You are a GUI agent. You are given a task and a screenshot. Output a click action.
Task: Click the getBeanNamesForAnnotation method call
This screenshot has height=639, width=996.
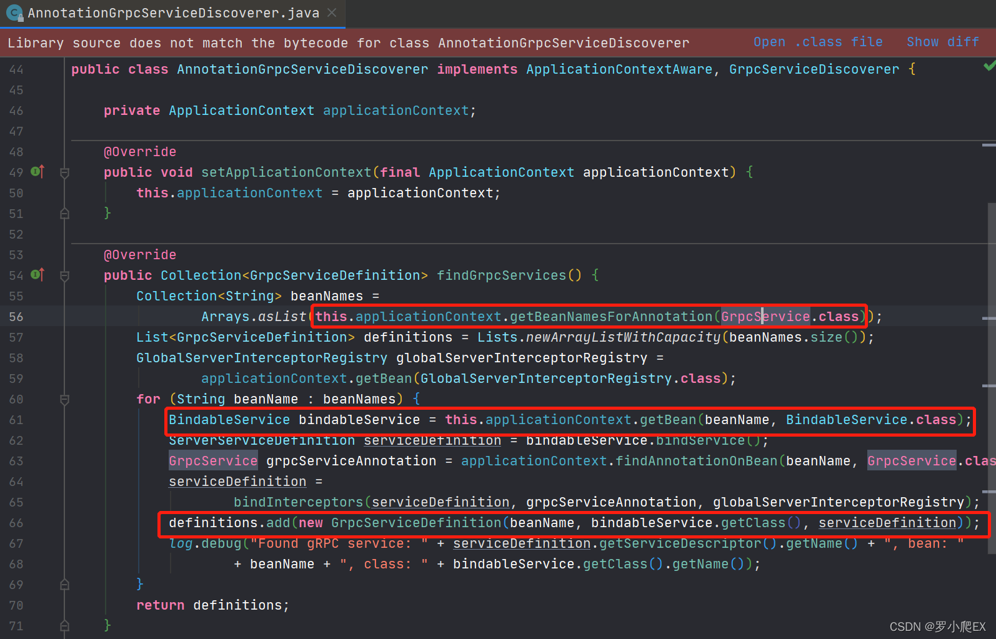611,317
